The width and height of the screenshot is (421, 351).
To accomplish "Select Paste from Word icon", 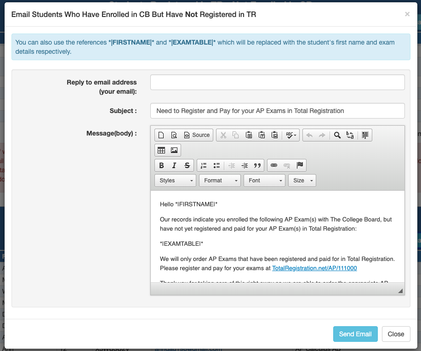I will pyautogui.click(x=275, y=135).
